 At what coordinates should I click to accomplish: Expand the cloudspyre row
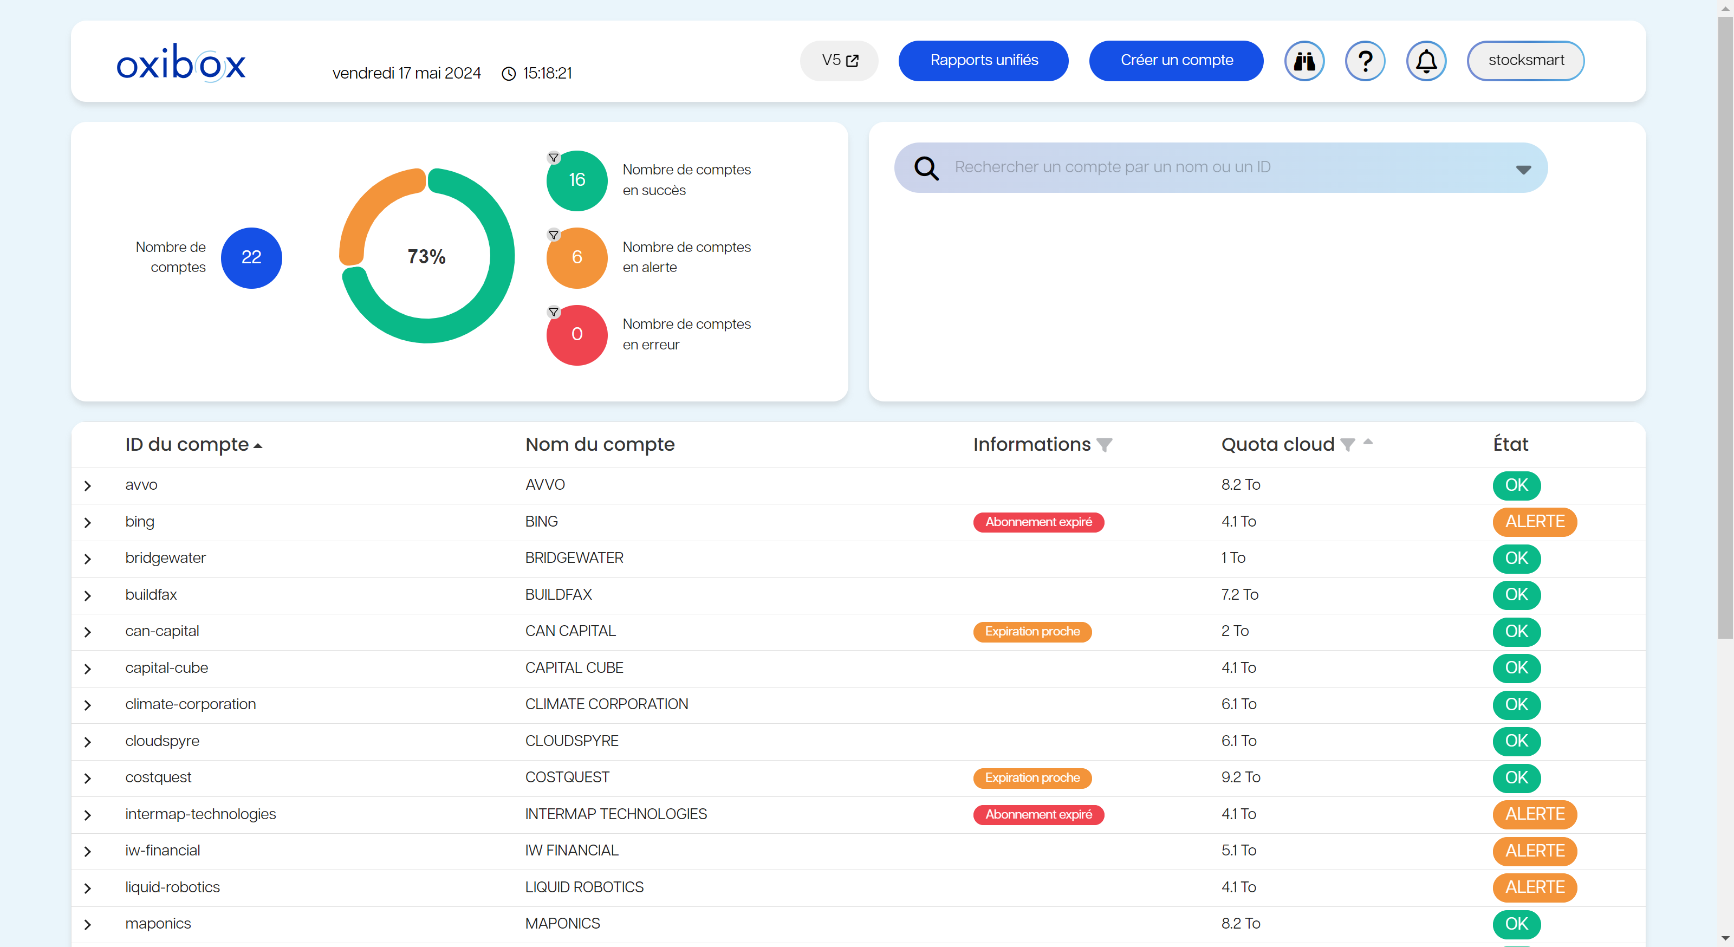pyautogui.click(x=88, y=742)
